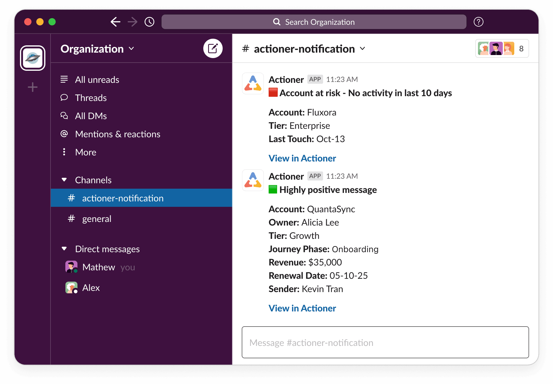Open the help question mark icon
The width and height of the screenshot is (553, 384).
coord(478,22)
